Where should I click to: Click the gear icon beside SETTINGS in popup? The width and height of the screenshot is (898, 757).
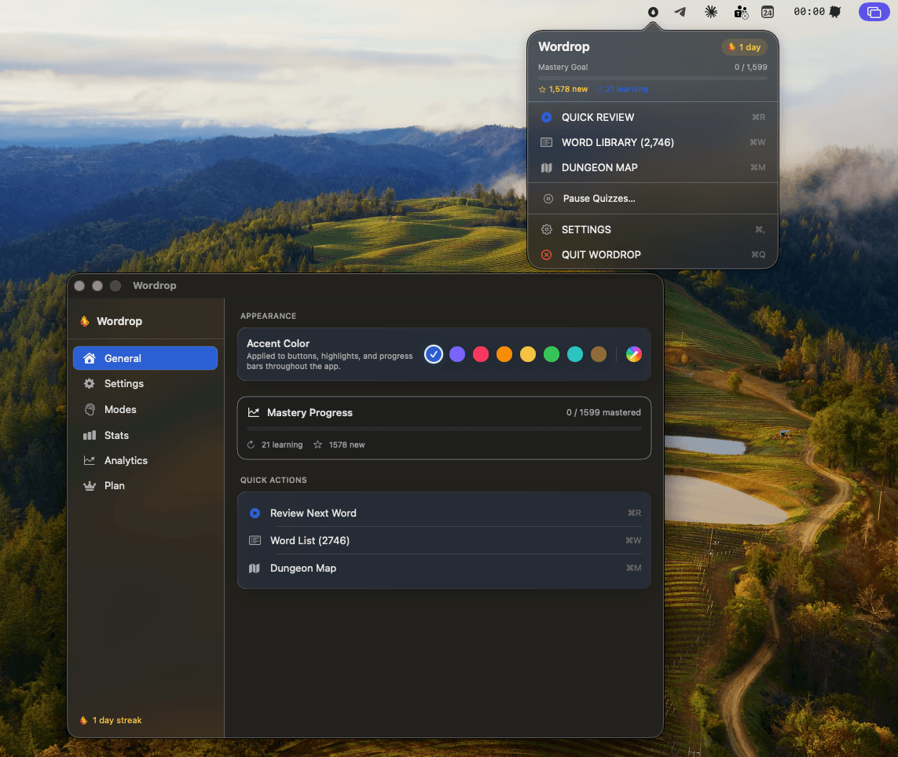tap(546, 229)
